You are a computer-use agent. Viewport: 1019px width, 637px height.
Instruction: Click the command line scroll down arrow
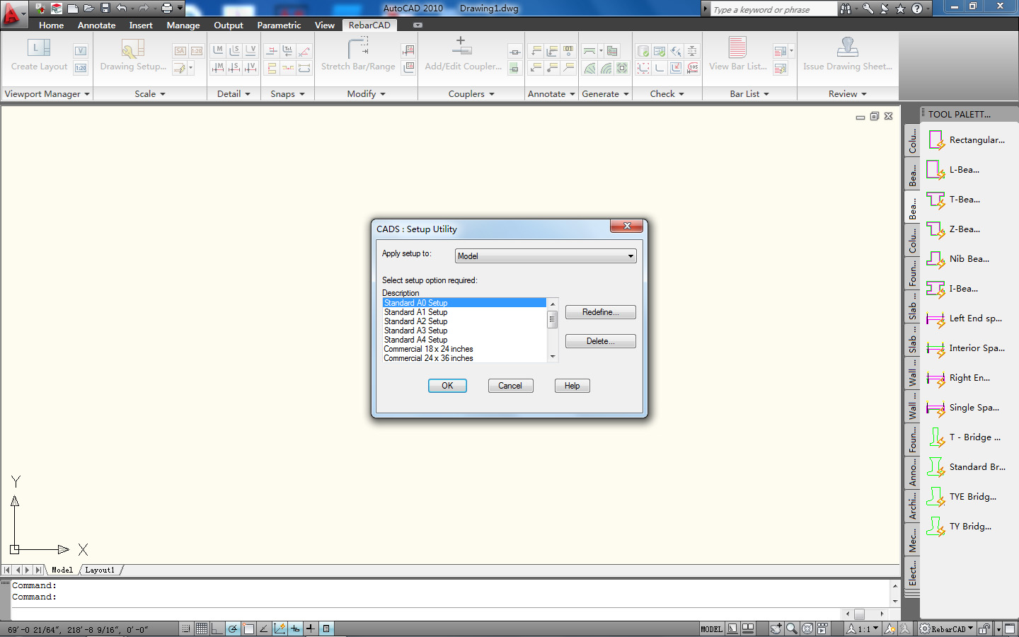click(894, 601)
